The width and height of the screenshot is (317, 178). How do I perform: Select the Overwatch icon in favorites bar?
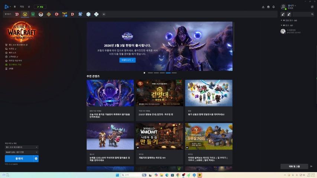(x=41, y=14)
